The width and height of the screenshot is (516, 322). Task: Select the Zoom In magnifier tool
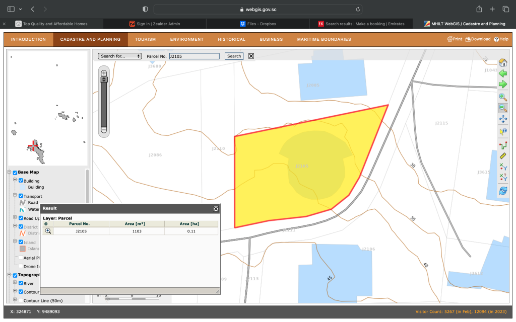point(502,97)
